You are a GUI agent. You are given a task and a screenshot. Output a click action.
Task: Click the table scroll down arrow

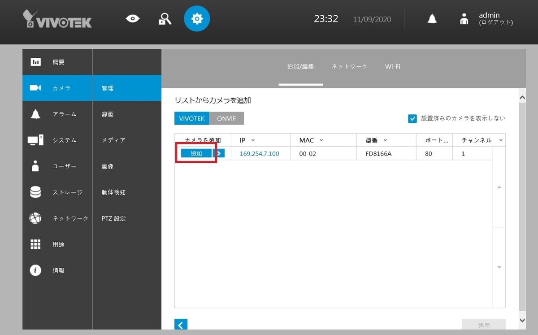click(x=499, y=268)
